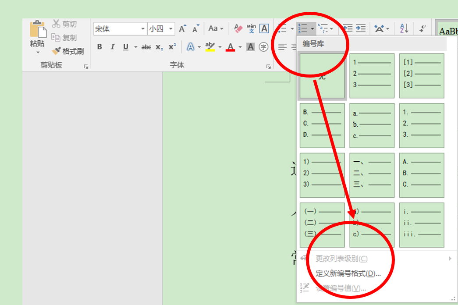Click the Asian layout icon

[382, 28]
